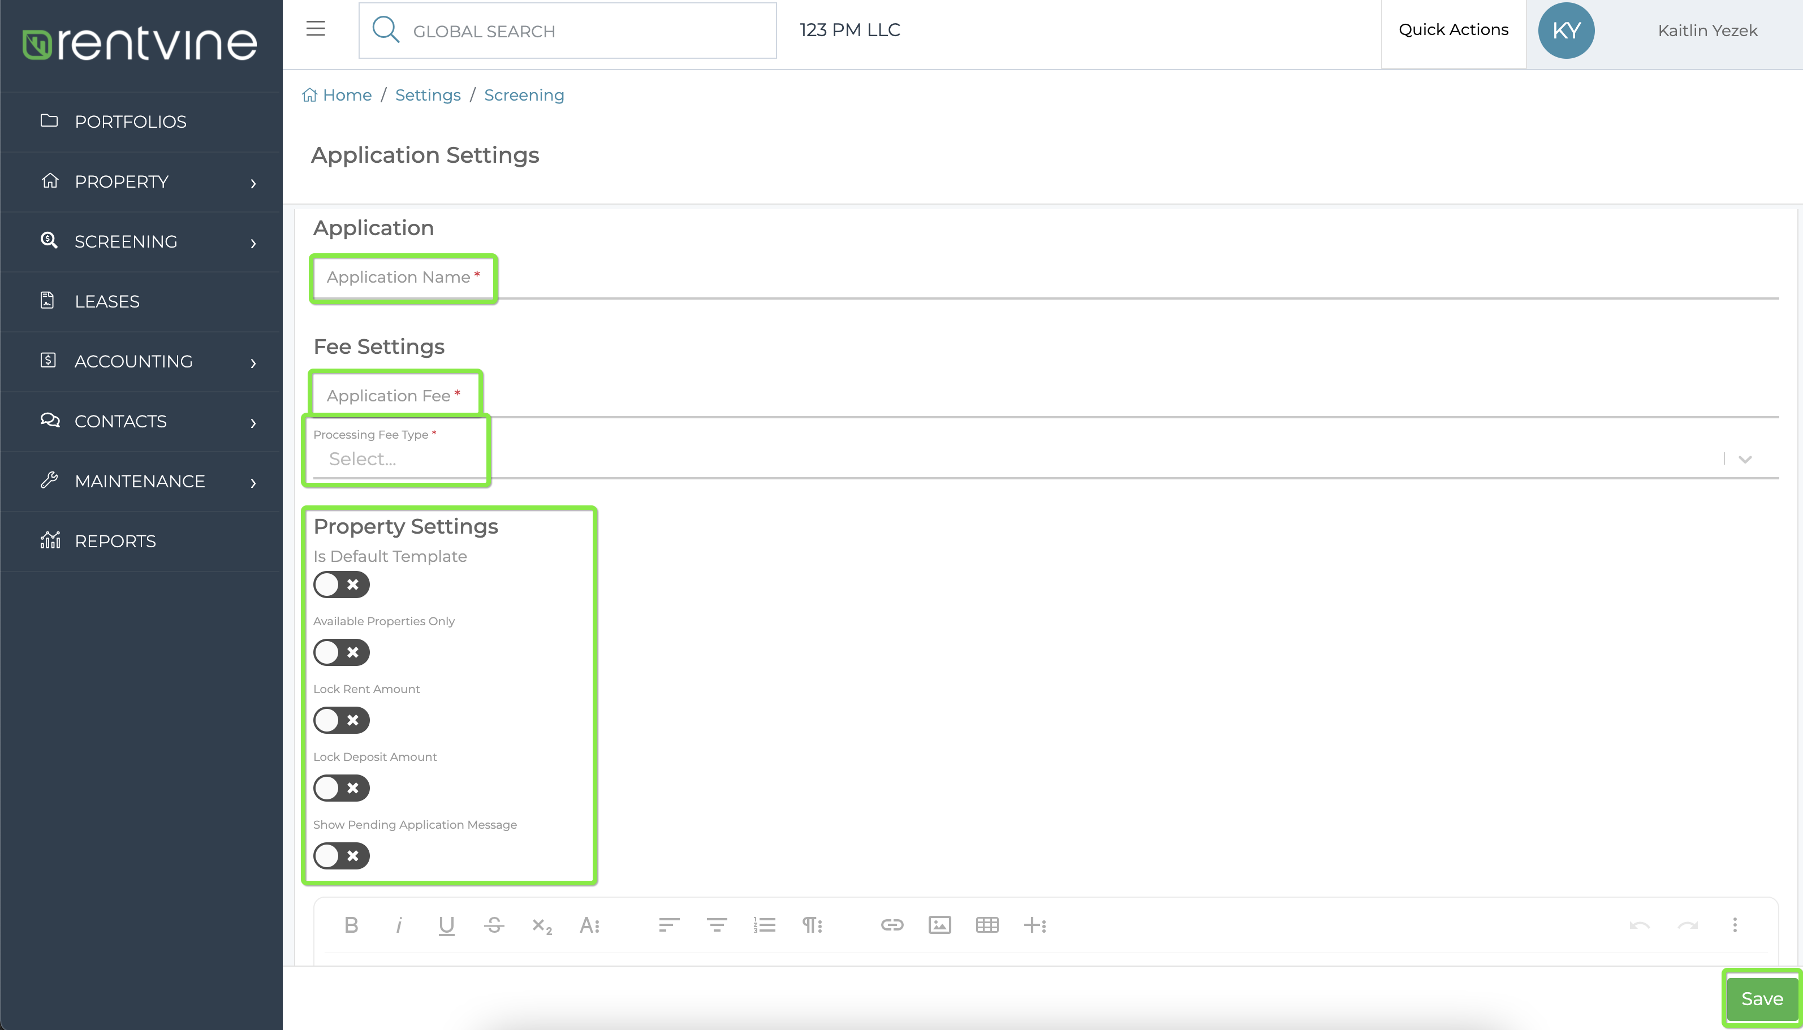Open Accounting in the sidebar

click(x=141, y=361)
